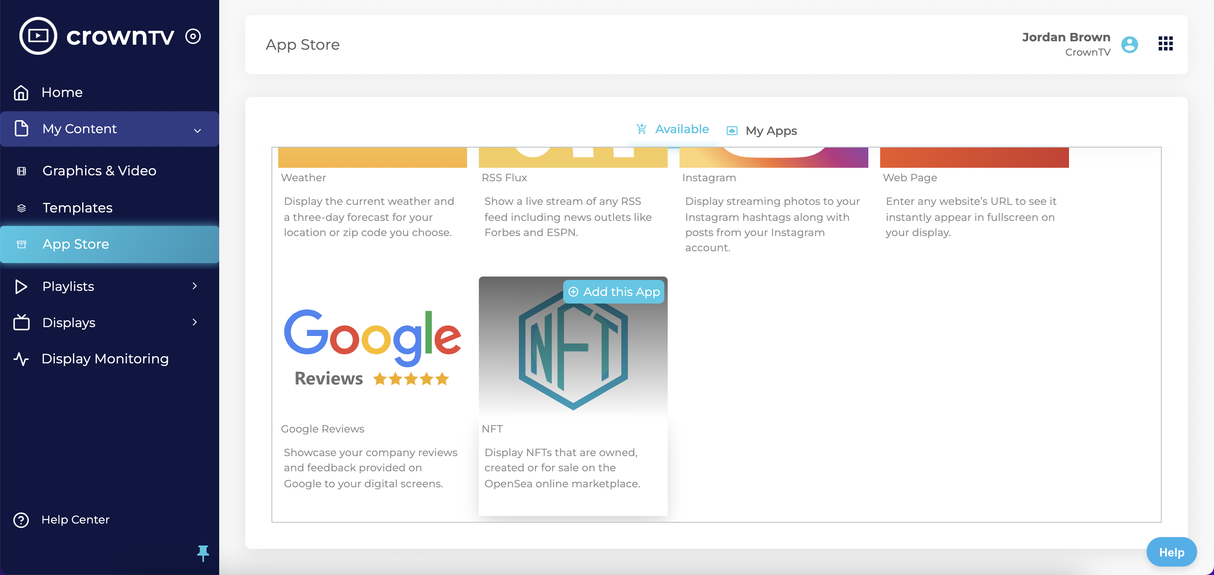Viewport: 1214px width, 575px height.
Task: Click the Web Page URL description text
Action: tap(971, 217)
